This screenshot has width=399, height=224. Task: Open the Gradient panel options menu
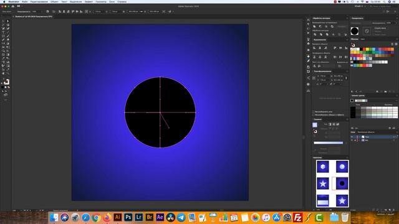347,119
